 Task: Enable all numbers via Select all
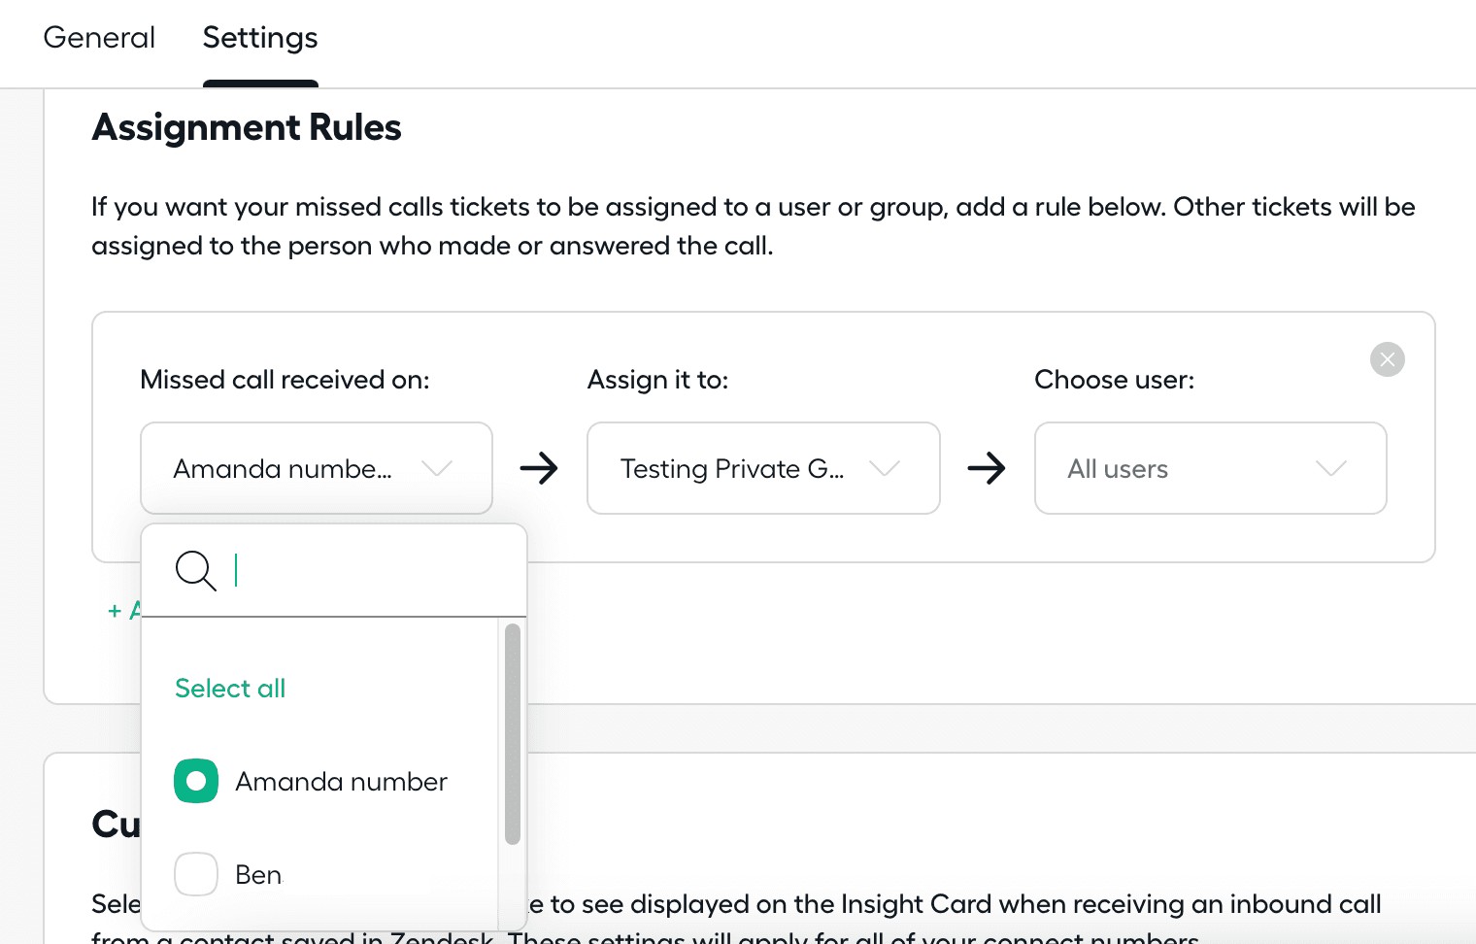pyautogui.click(x=229, y=688)
